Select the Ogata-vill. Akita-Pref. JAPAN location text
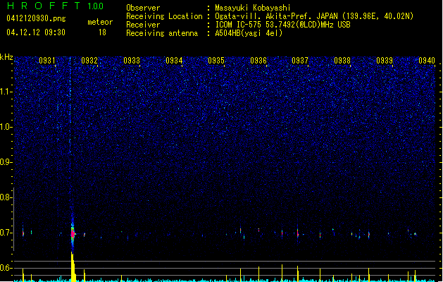The image size is (443, 282). (314, 16)
